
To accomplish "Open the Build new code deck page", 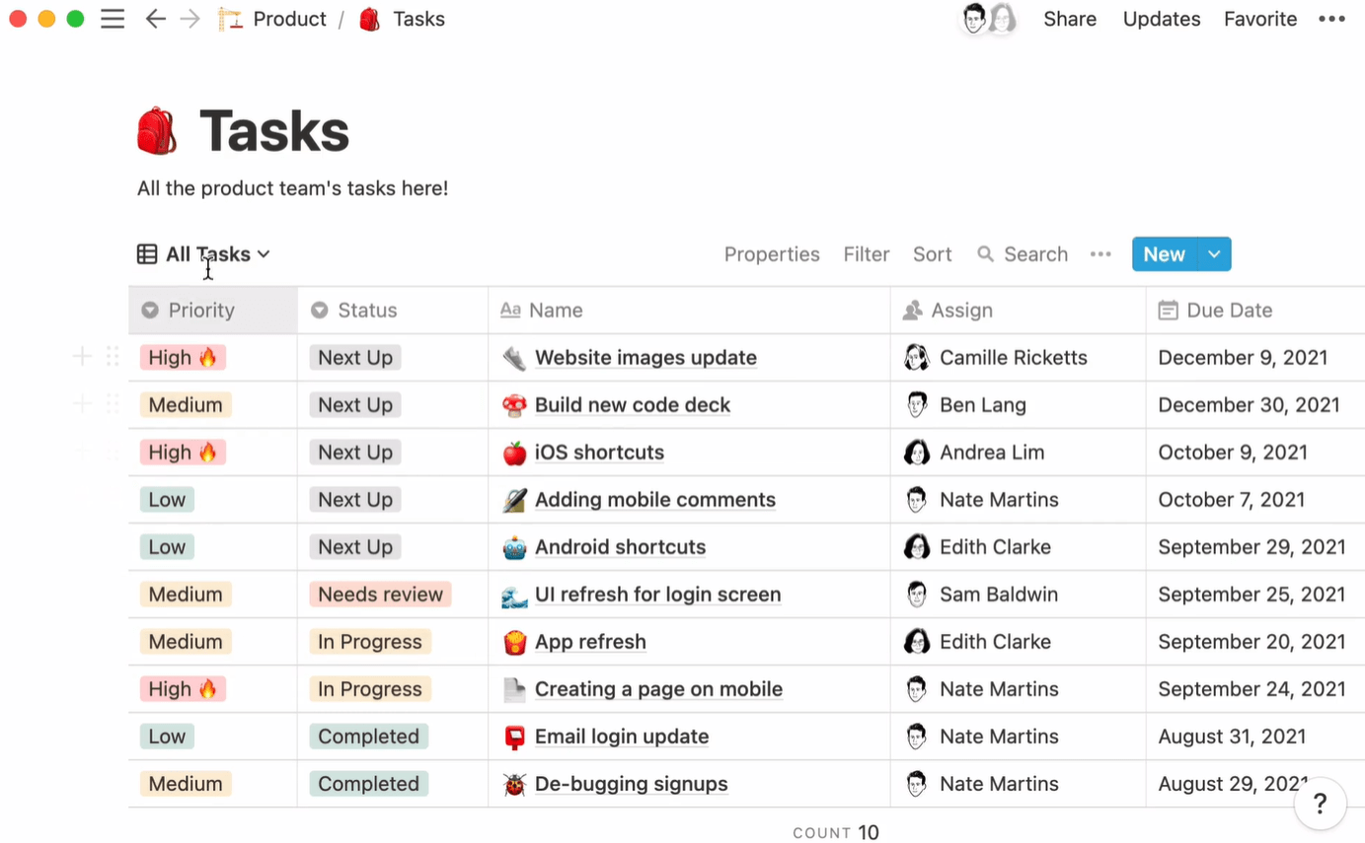I will coord(633,405).
